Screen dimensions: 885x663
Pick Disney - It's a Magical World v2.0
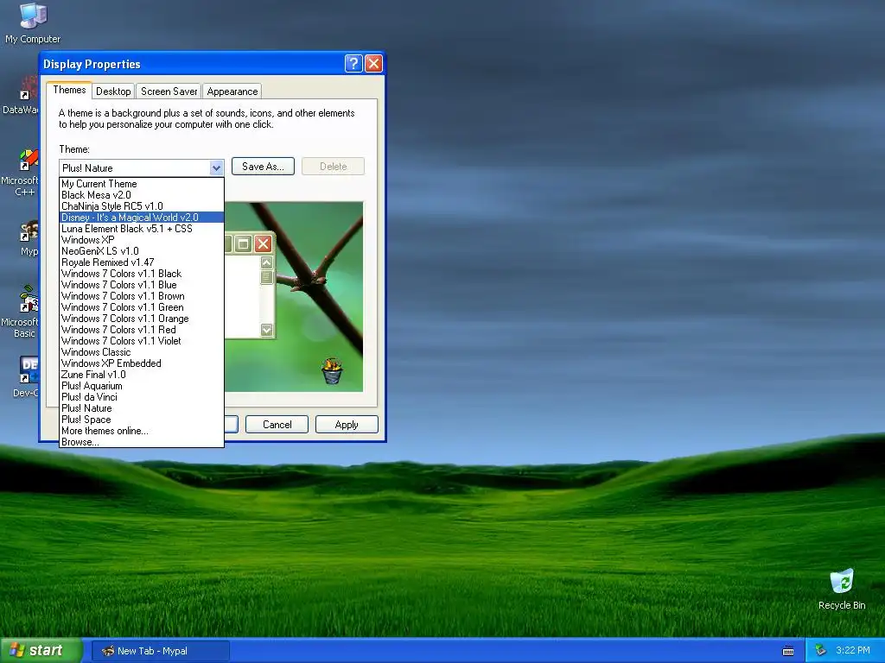[x=142, y=218]
